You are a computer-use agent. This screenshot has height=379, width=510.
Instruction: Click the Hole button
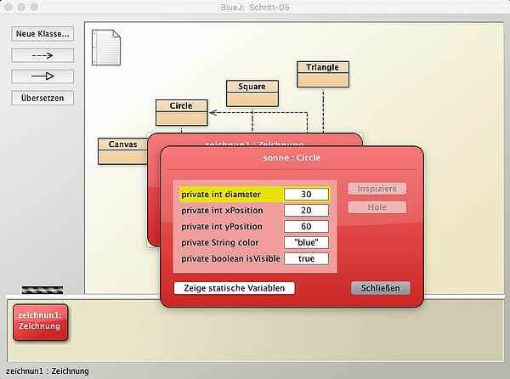coord(377,207)
